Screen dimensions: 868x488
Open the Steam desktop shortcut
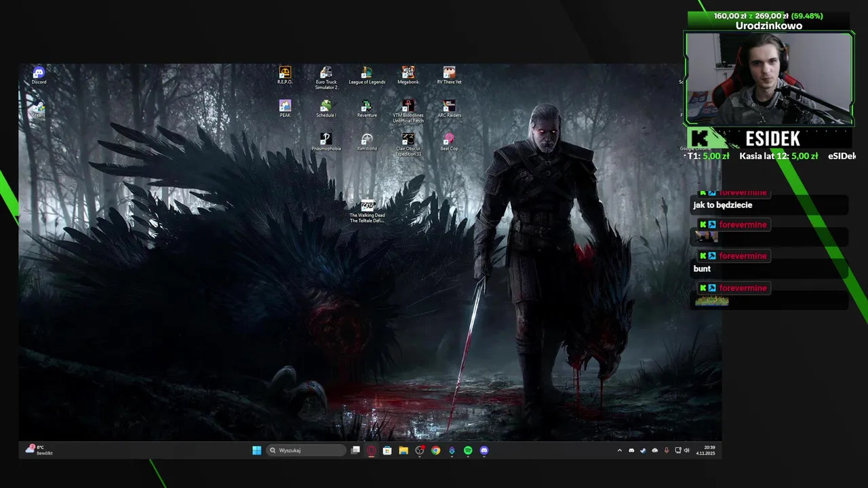coord(39,109)
